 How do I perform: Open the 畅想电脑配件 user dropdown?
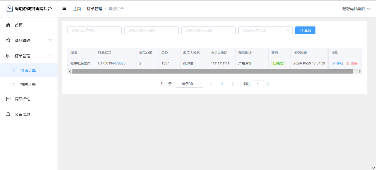(x=356, y=9)
